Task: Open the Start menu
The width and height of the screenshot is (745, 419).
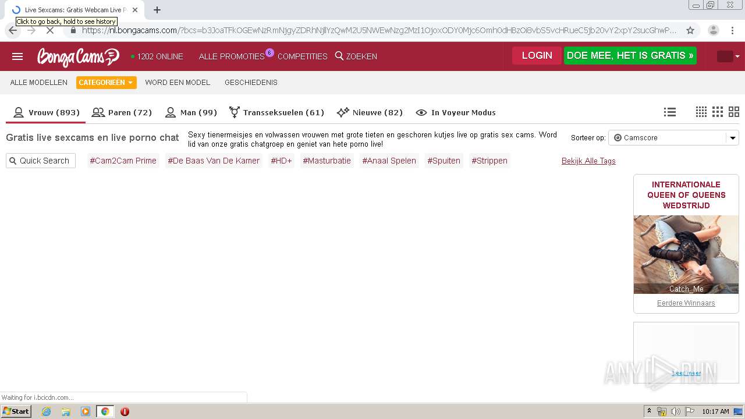Action: tap(16, 411)
